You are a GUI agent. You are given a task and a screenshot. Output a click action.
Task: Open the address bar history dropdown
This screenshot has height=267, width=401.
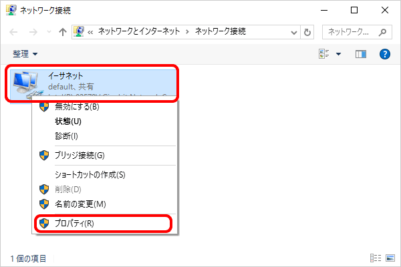tap(294, 31)
